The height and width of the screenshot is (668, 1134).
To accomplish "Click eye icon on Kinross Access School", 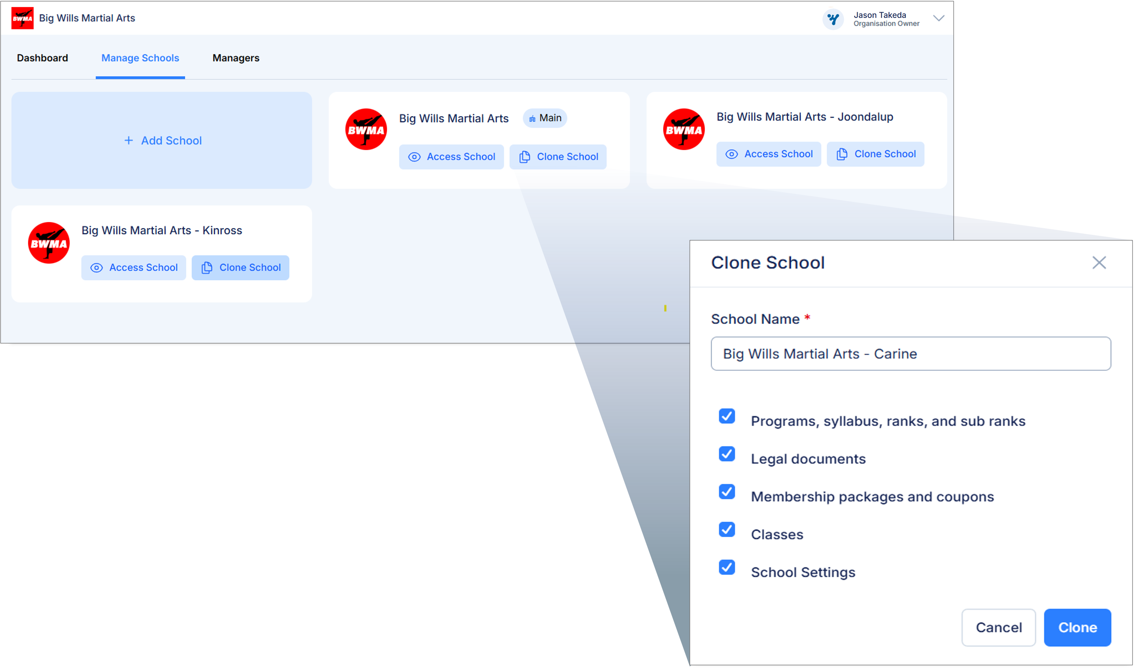I will point(96,268).
